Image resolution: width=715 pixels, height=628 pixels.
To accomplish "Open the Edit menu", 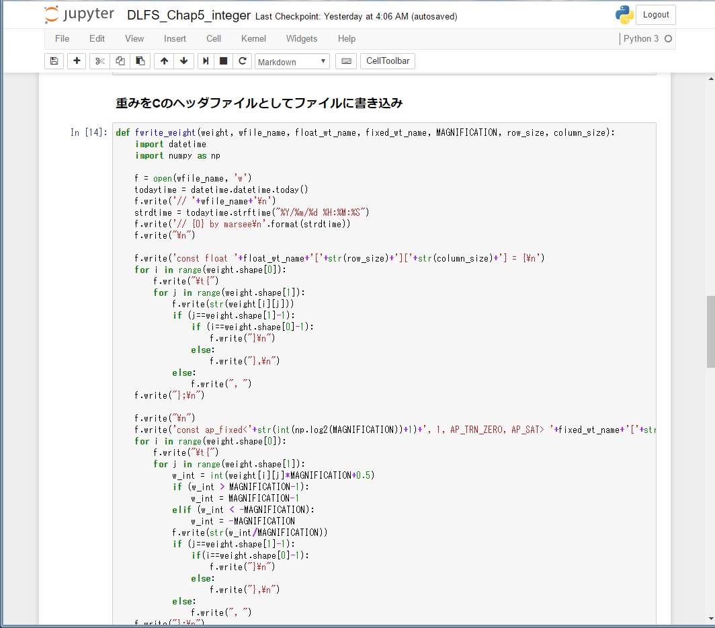I will (97, 39).
